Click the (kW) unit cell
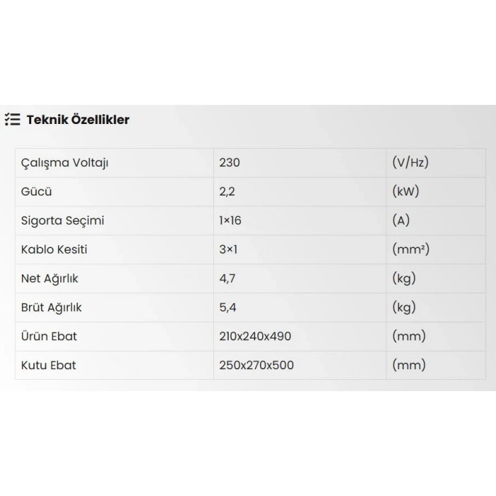This screenshot has width=496, height=496. (406, 191)
